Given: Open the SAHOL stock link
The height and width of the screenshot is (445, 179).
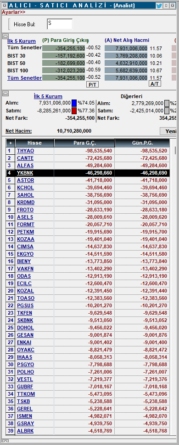Looking at the screenshot, I should point(25,195).
